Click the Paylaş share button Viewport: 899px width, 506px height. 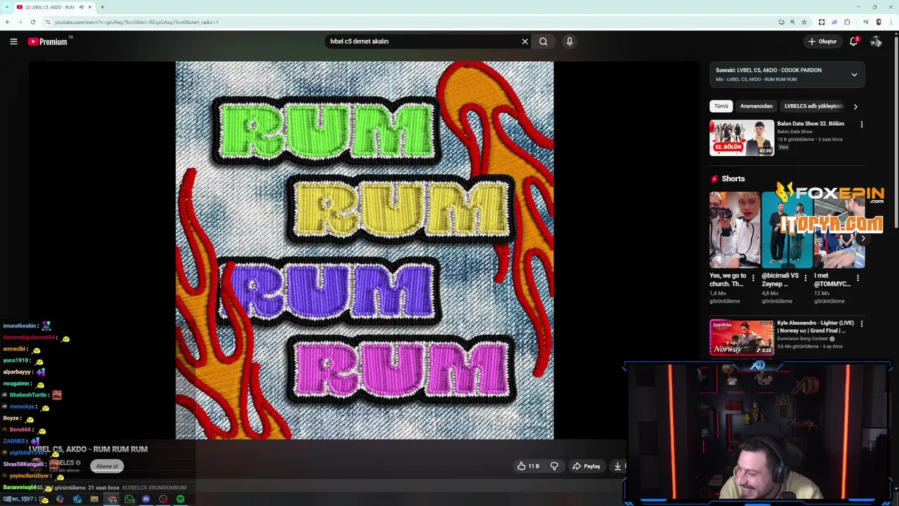(586, 466)
